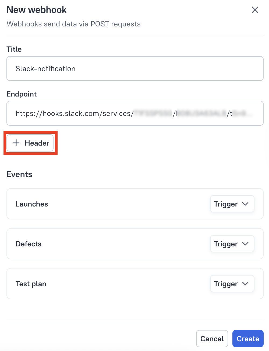Click the Title field label
This screenshot has width=269, height=351.
point(14,49)
